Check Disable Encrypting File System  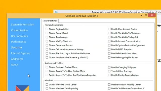(109, 57)
